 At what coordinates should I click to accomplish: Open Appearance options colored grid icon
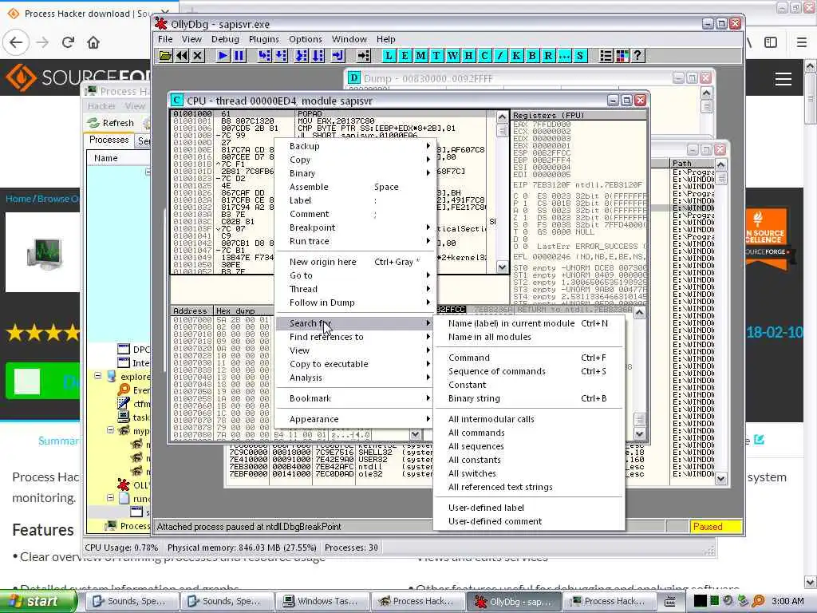coord(622,56)
